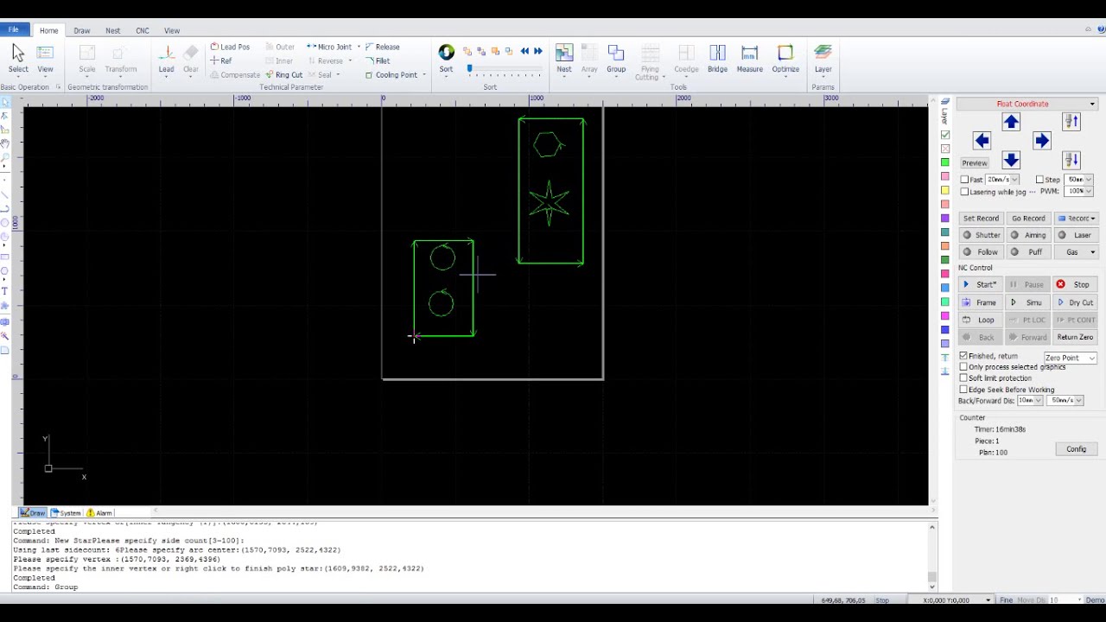Apply Ring Cut option

pos(283,74)
